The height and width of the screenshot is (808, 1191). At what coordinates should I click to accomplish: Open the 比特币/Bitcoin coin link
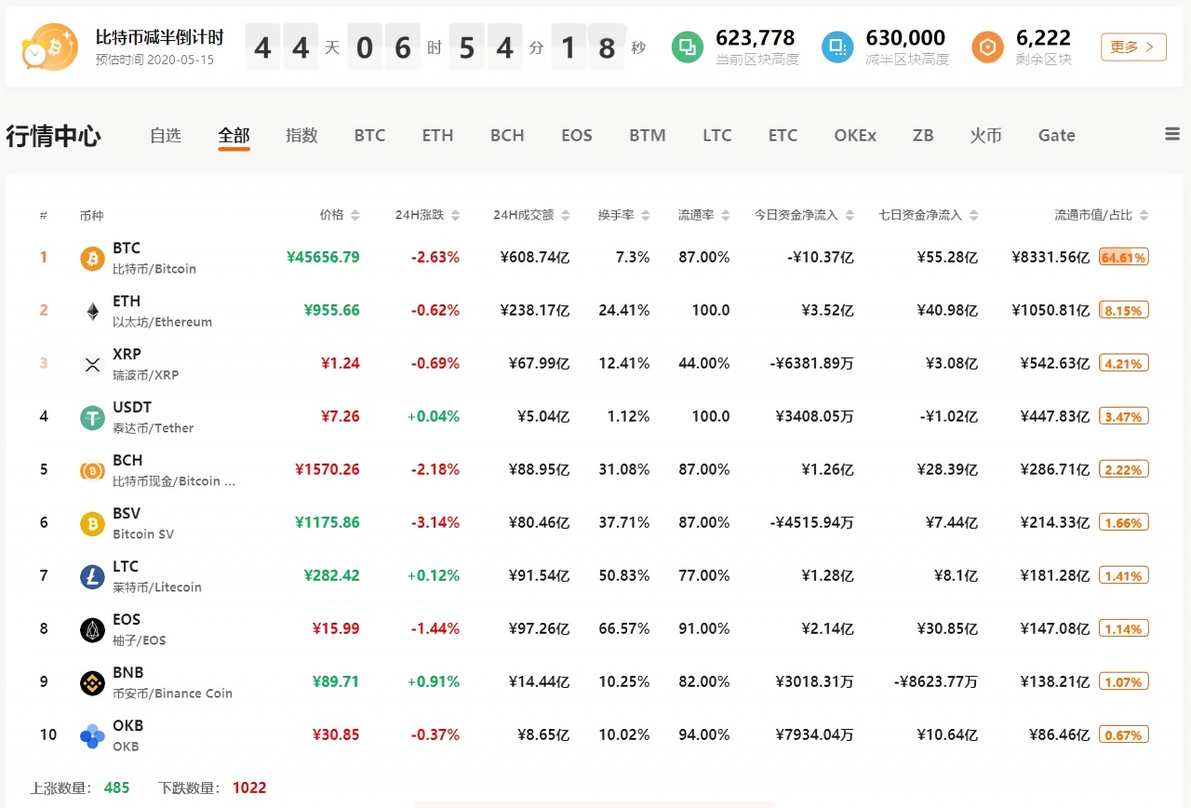[154, 268]
